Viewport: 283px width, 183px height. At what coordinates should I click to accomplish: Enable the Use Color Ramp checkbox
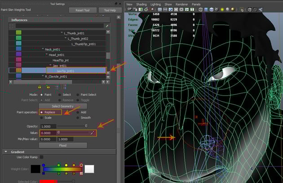(41, 157)
